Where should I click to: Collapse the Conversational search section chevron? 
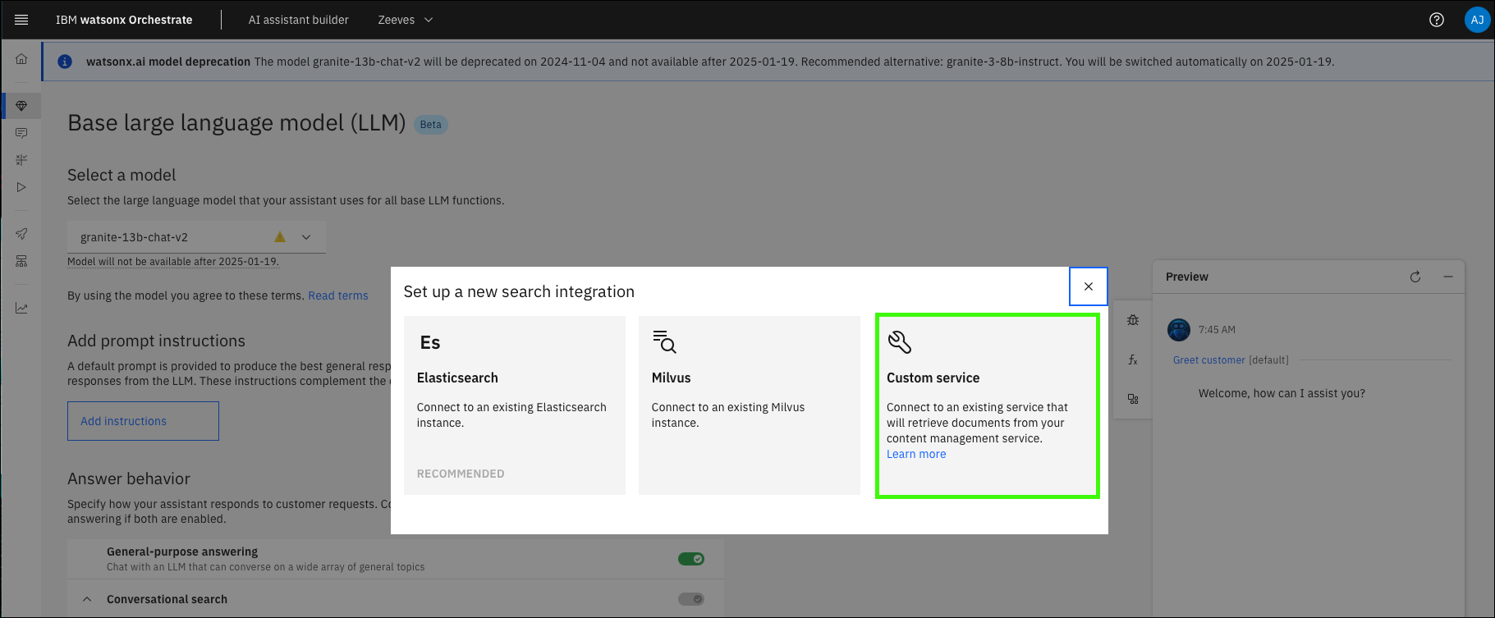87,599
